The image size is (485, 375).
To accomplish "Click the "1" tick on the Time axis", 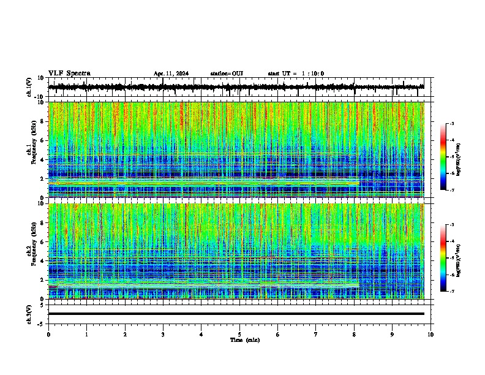I will pos(86,335).
